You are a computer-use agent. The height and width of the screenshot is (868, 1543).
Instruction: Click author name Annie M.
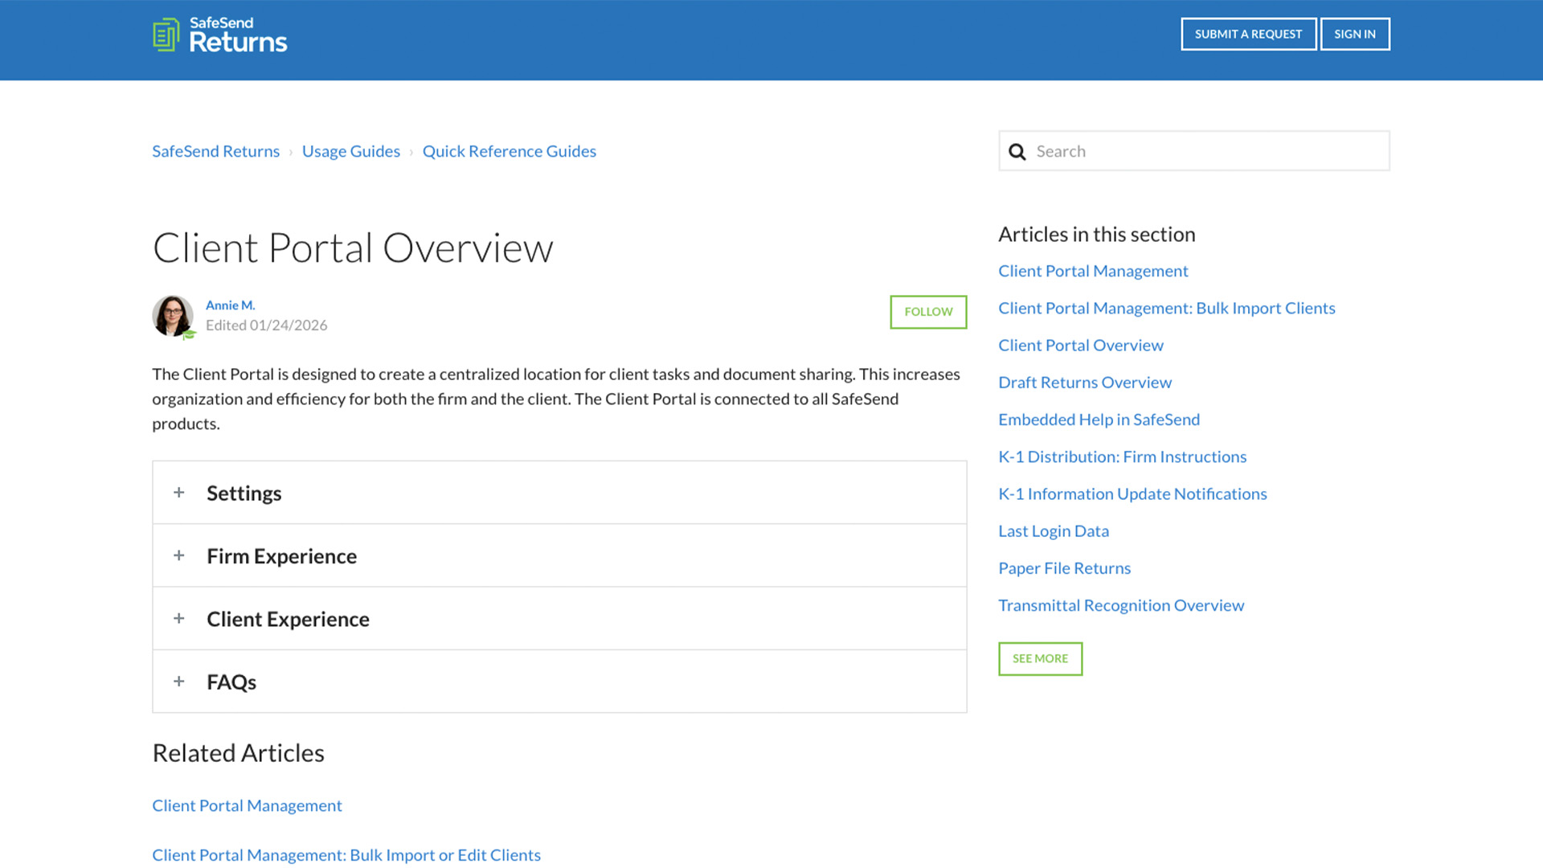click(230, 305)
